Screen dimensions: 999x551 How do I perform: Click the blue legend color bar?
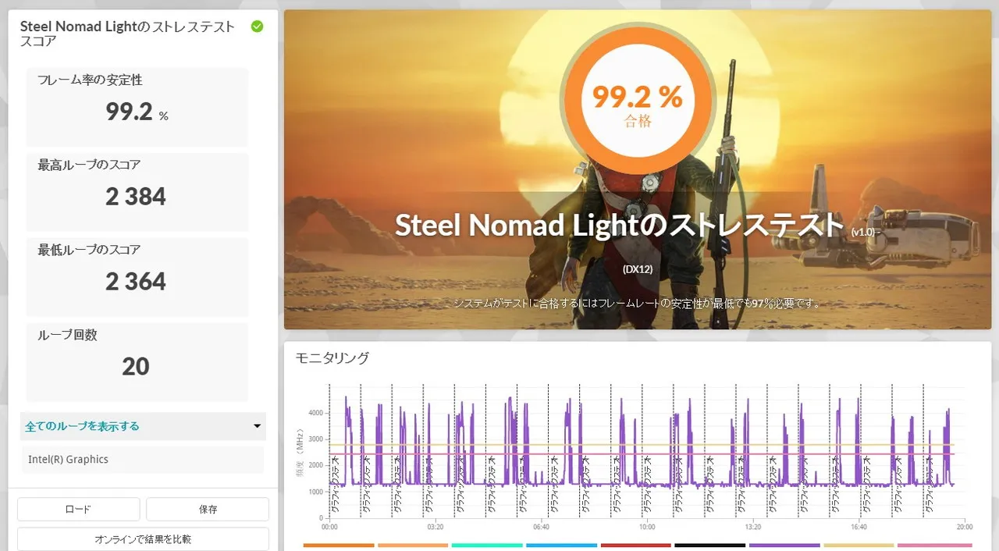click(561, 545)
